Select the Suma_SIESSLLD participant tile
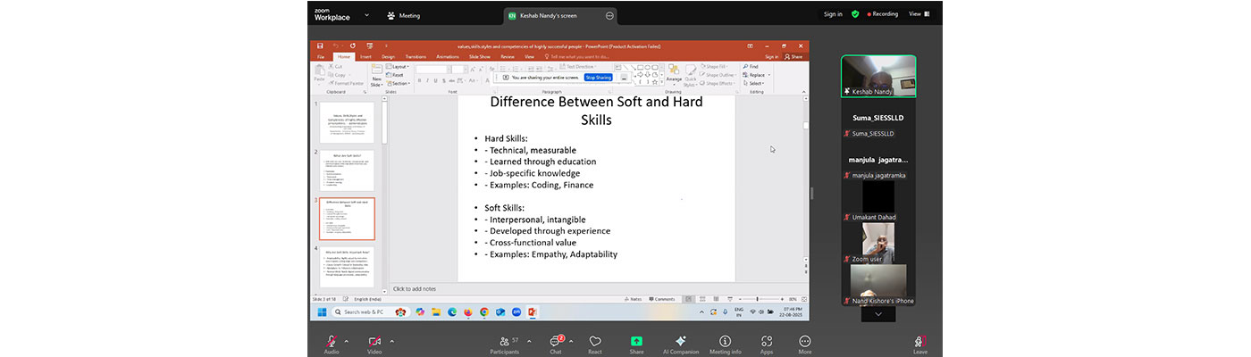Viewport: 1251px width, 357px height. point(878,118)
